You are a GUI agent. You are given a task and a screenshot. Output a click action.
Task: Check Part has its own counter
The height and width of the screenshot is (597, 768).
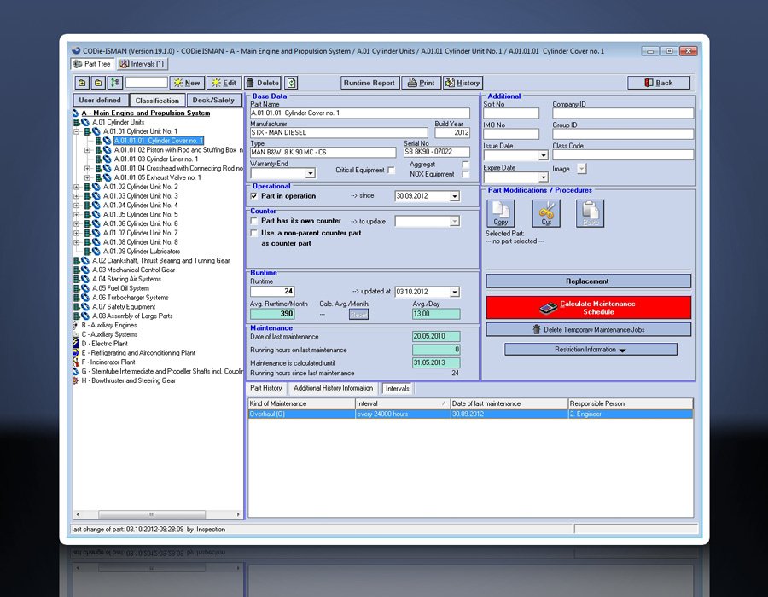pyautogui.click(x=254, y=221)
